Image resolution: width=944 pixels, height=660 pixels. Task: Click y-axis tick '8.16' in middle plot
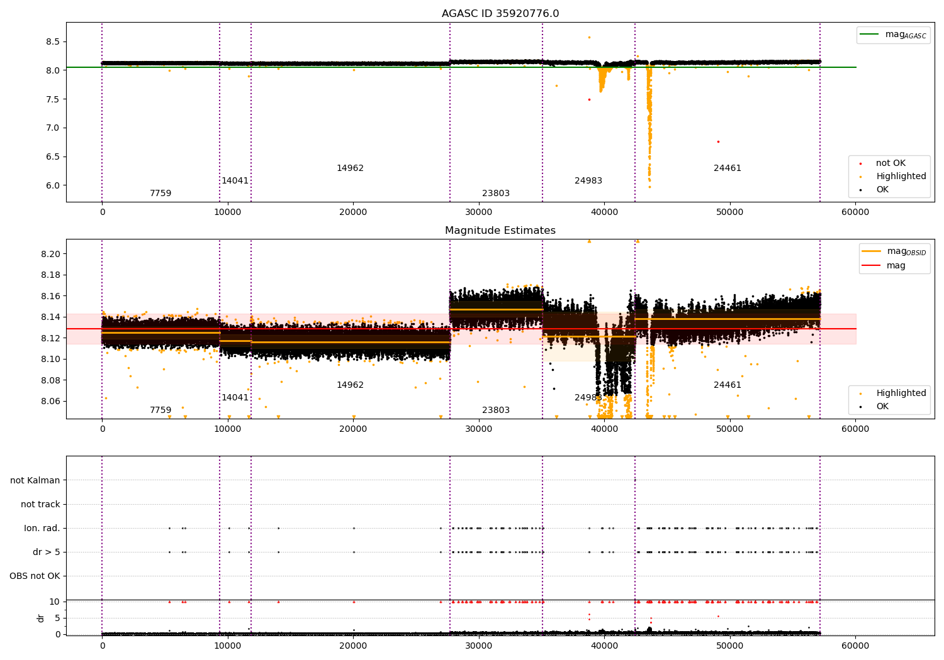coord(50,297)
